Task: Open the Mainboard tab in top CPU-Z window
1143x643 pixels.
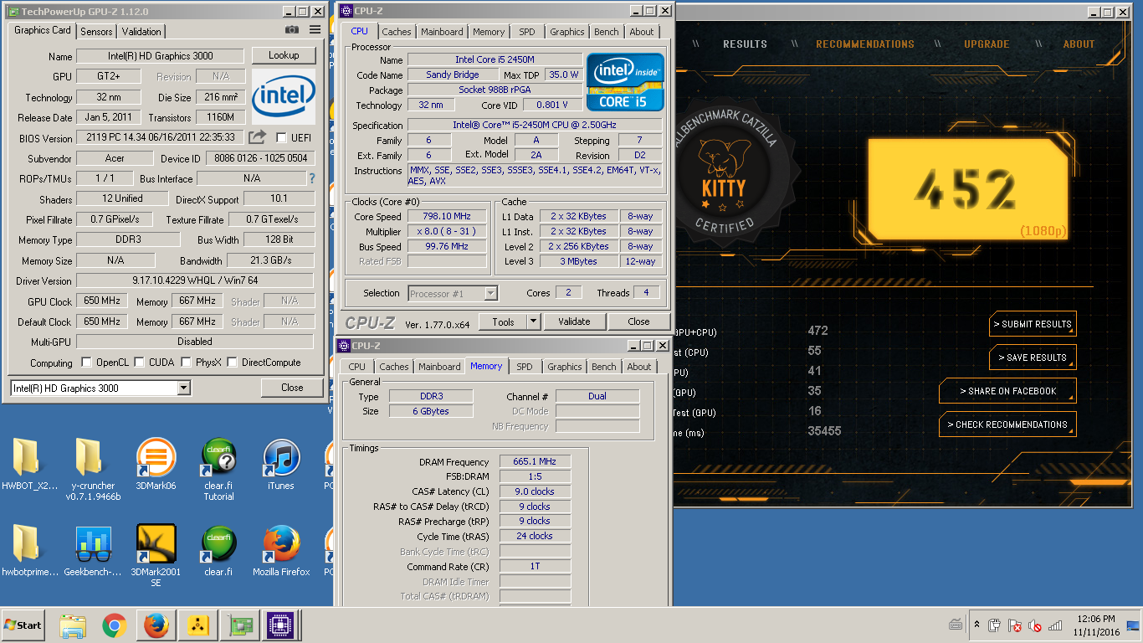Action: coord(442,32)
